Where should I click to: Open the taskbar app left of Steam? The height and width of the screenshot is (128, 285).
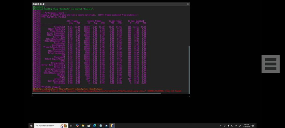(101, 126)
